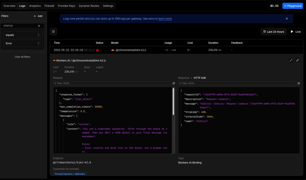Image resolution: width=306 pixels, height=180 pixels.
Task: Click the requestId value in response
Action: (230, 94)
